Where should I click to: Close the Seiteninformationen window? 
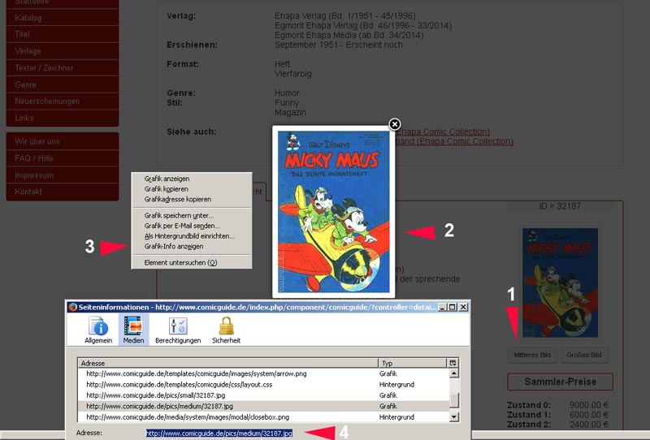[x=463, y=307]
